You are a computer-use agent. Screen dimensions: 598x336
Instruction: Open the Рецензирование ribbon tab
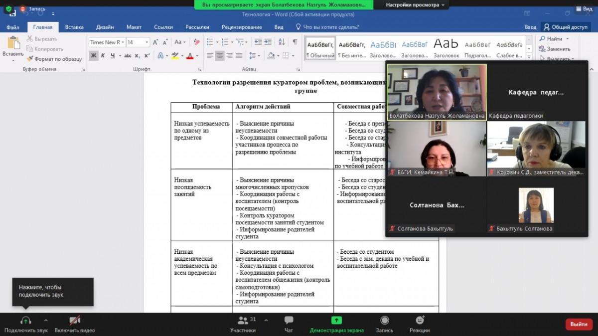coord(242,27)
